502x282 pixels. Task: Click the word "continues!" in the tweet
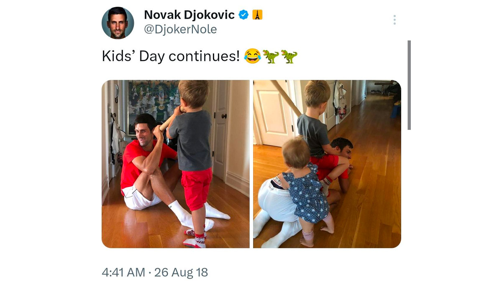[205, 56]
